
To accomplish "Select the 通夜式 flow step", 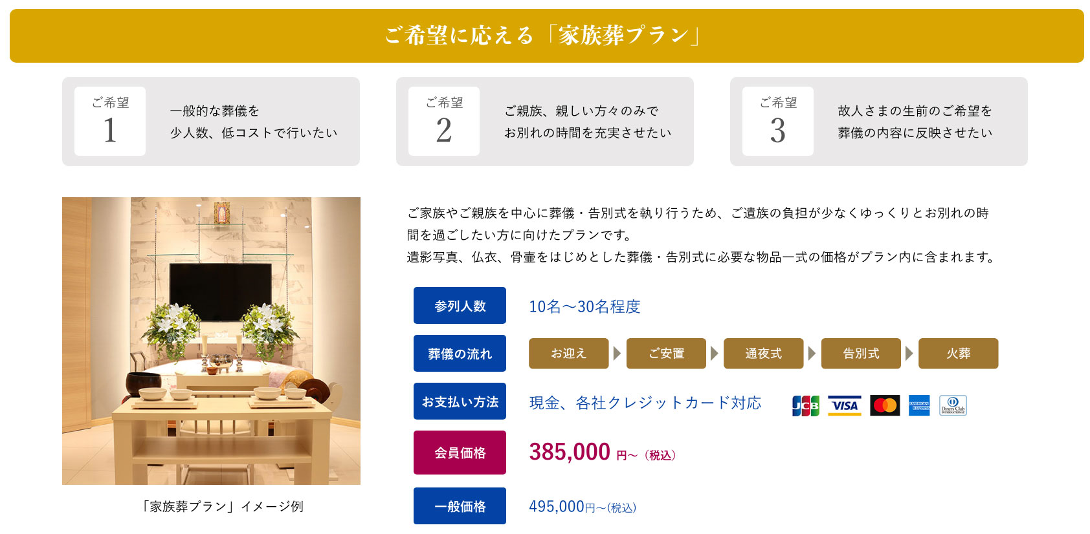I will pos(763,354).
